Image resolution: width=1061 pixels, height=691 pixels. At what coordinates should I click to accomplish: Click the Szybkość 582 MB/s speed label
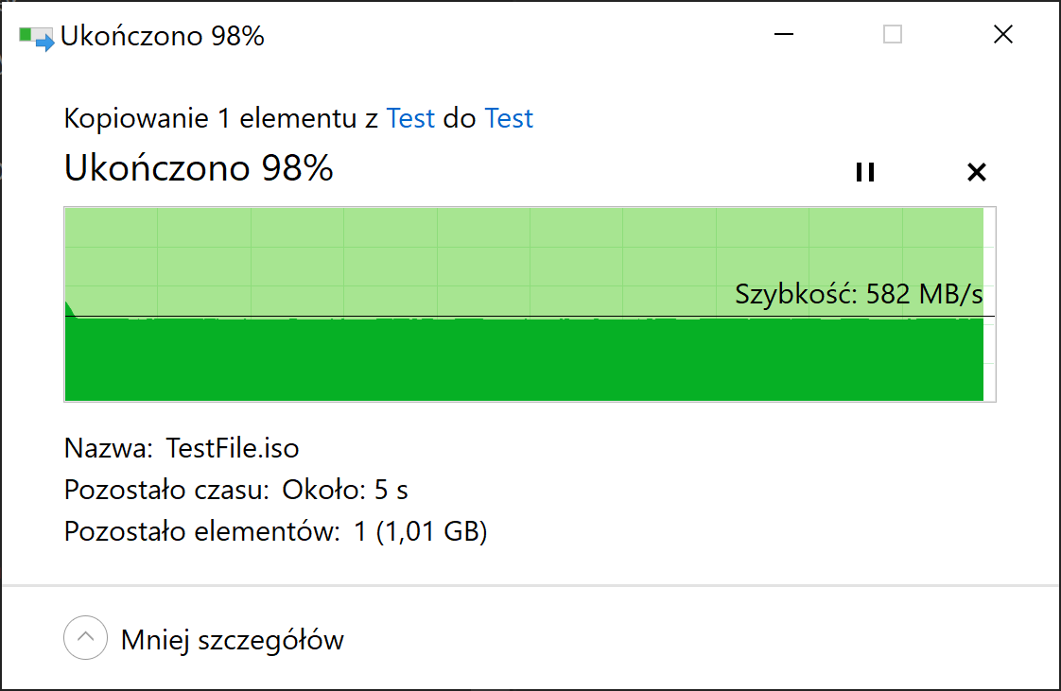coord(859,294)
